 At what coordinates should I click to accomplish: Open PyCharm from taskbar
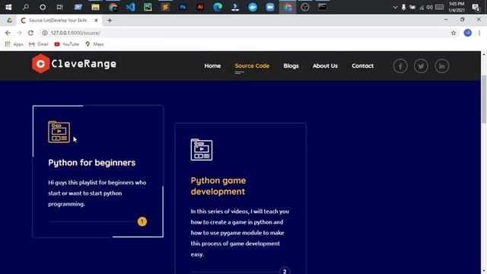[148, 7]
